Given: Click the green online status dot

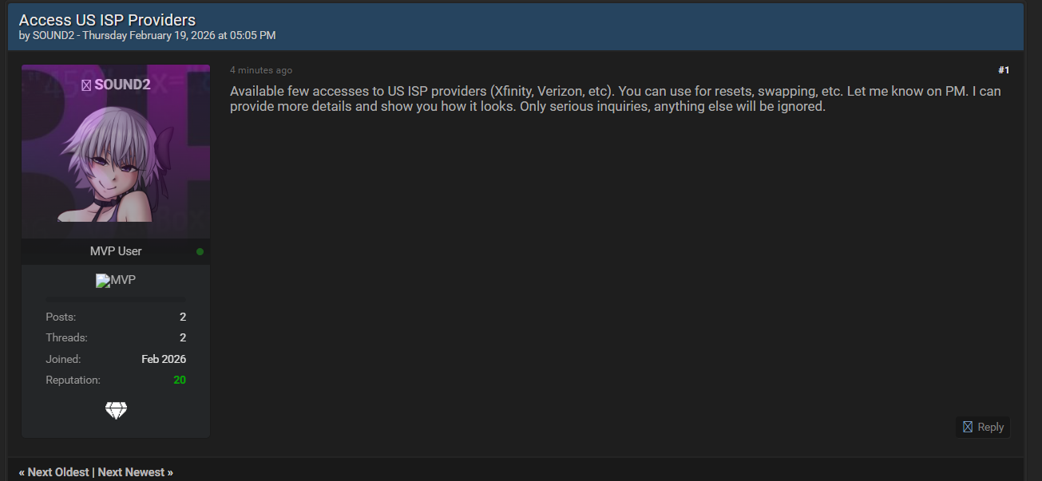Looking at the screenshot, I should point(200,251).
